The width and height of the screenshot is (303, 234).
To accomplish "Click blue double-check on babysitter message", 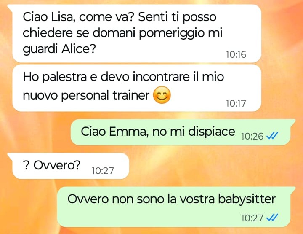I will (272, 218).
